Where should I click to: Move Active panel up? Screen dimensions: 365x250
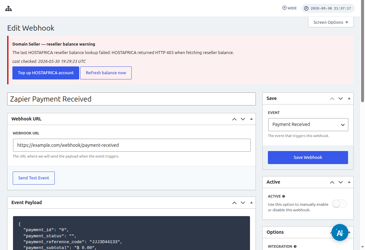[332, 182]
